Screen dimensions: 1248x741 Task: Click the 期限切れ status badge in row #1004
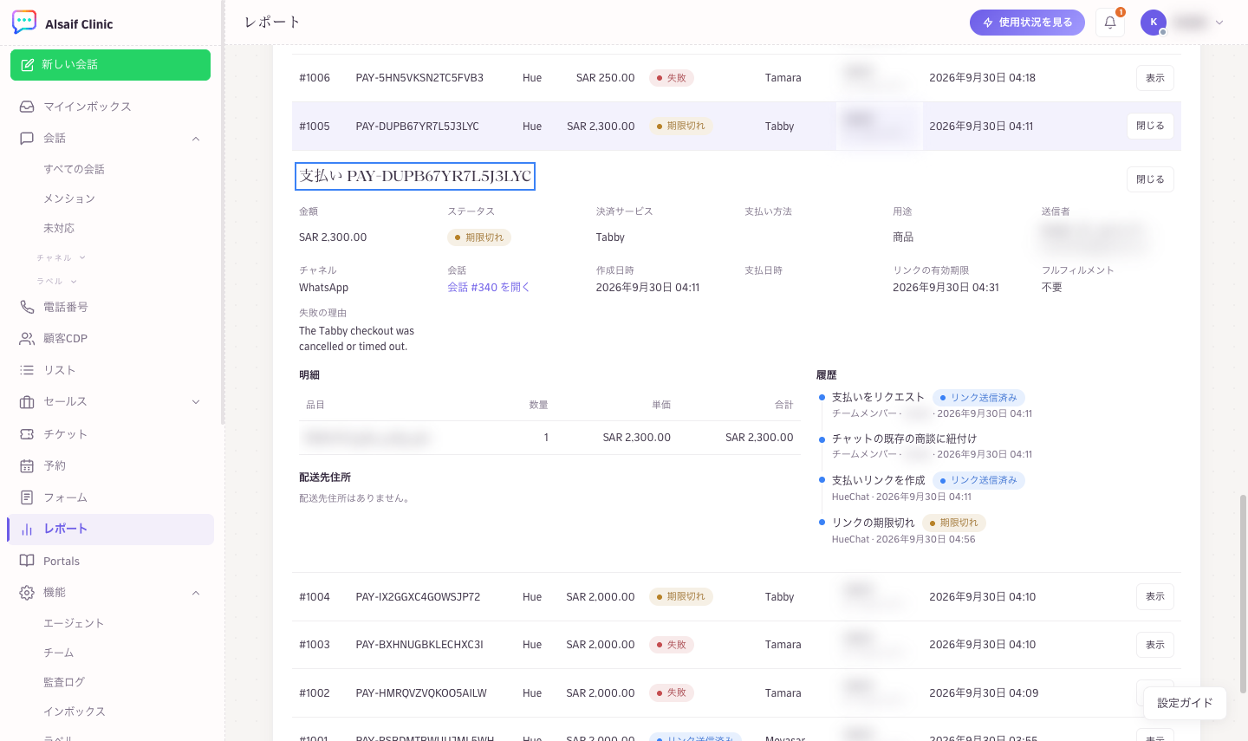tap(681, 596)
